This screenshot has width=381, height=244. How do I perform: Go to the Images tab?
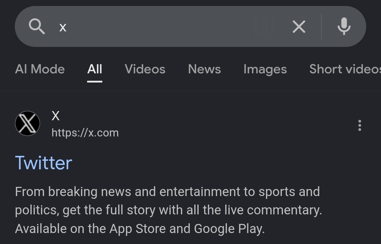(x=265, y=70)
